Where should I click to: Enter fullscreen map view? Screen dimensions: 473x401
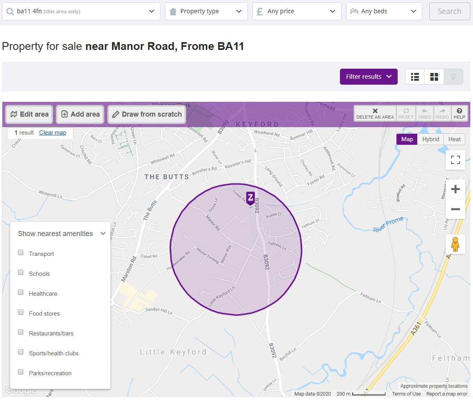(455, 160)
